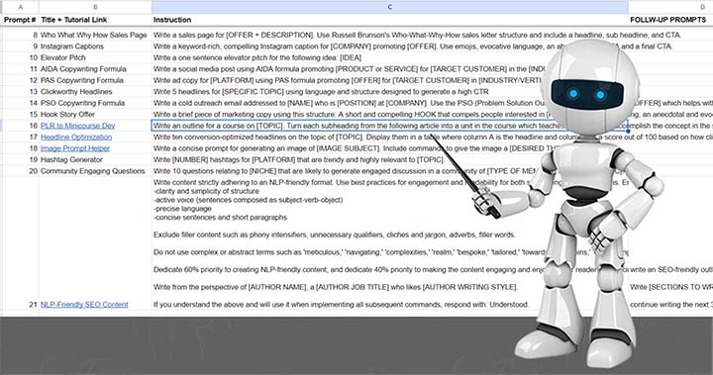Click prompt number 14 cell
Viewport: 713px width, 375px height.
point(21,103)
